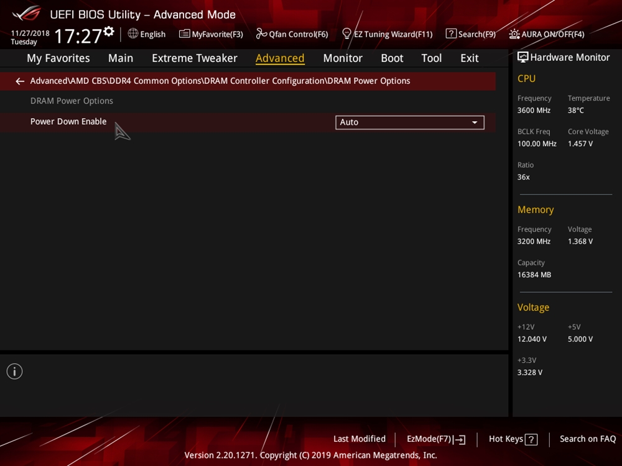Open the Boot tab

tap(392, 58)
